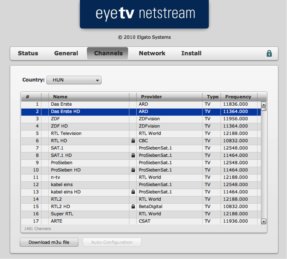The height and width of the screenshot is (259, 287).
Task: Click the eyetv netstream logo banner
Action: pos(144,14)
